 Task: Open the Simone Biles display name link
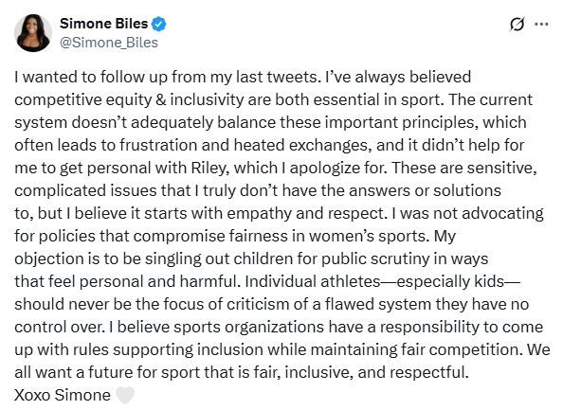coord(103,24)
